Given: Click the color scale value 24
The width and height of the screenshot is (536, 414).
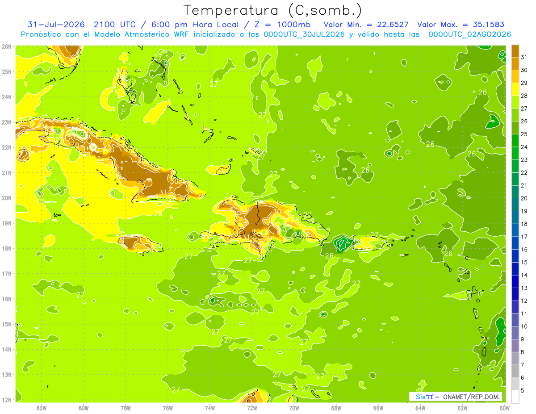Looking at the screenshot, I should tap(524, 147).
